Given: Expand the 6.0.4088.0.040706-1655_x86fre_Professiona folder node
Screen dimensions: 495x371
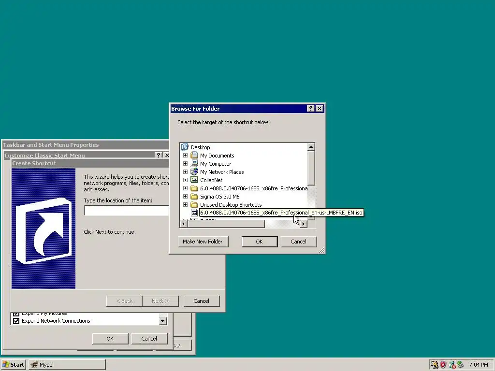Looking at the screenshot, I should [x=185, y=188].
